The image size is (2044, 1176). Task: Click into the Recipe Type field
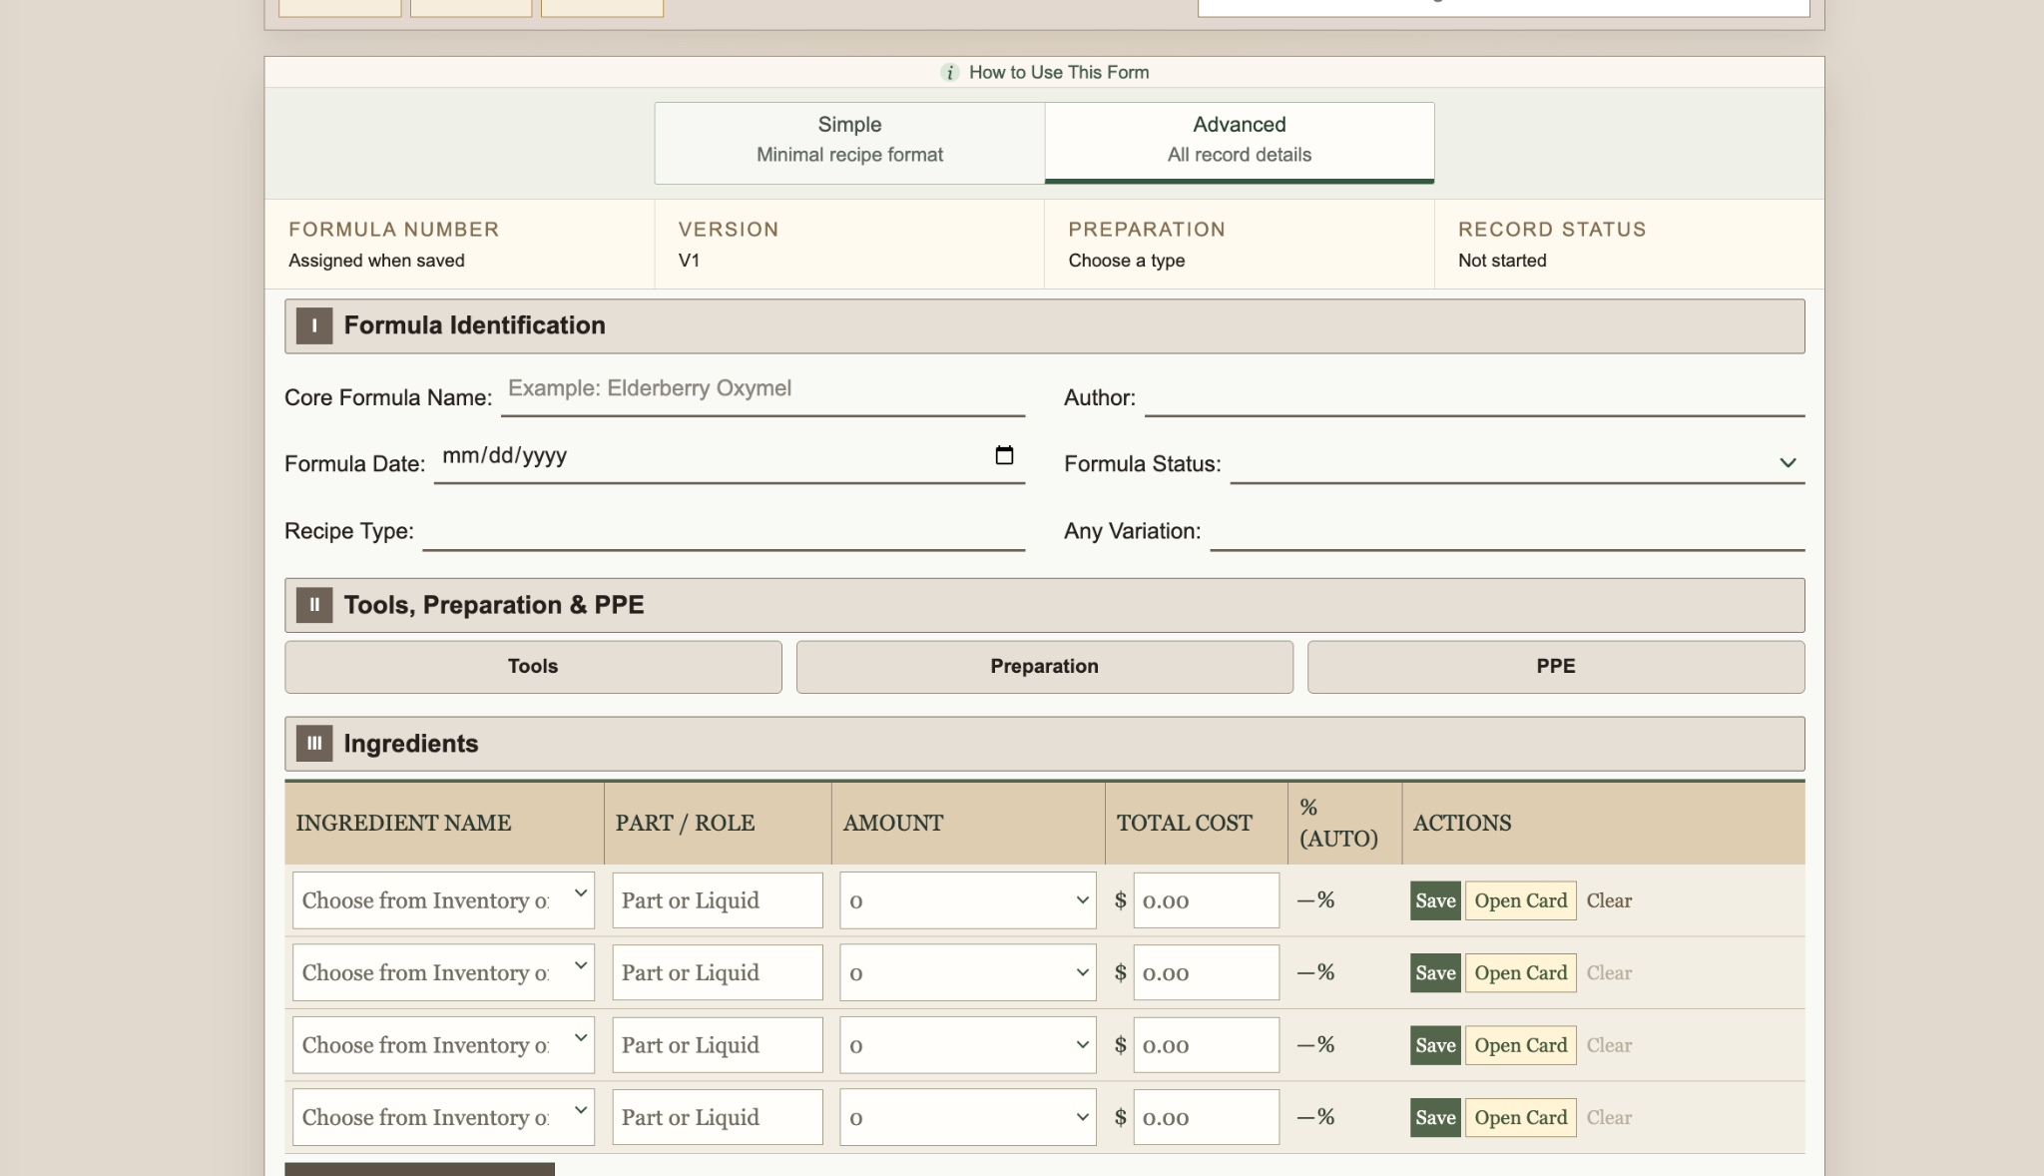click(724, 530)
